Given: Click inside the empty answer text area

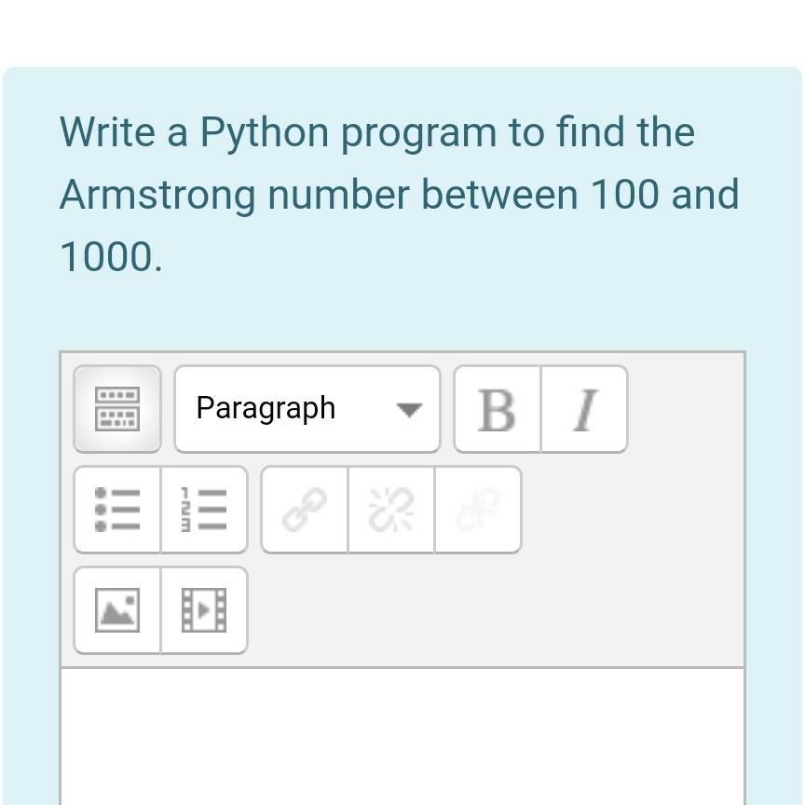Looking at the screenshot, I should pyautogui.click(x=401, y=736).
